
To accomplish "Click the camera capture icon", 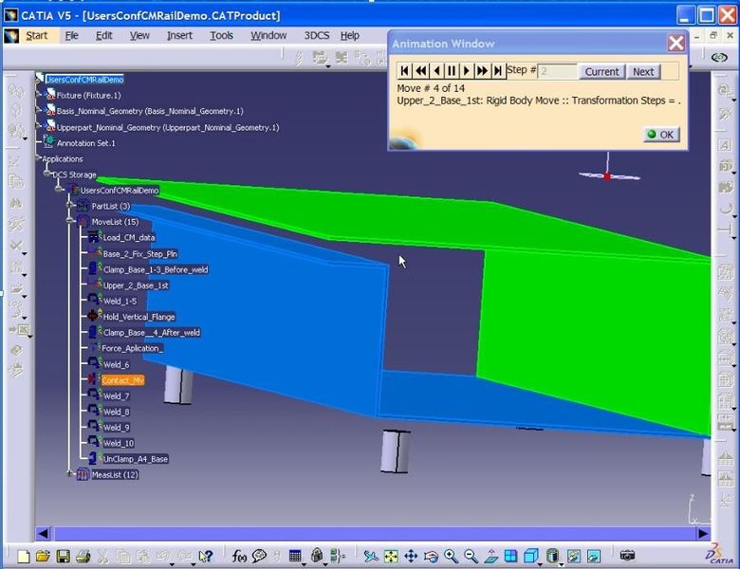I will pos(627,557).
